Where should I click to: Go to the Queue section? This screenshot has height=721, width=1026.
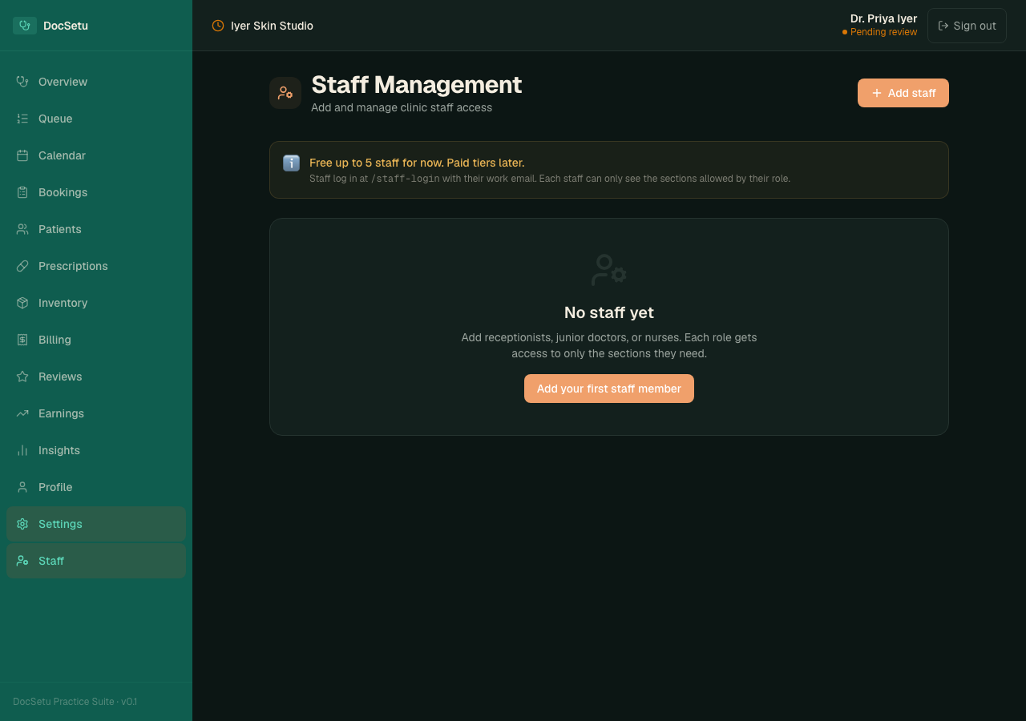pos(96,119)
